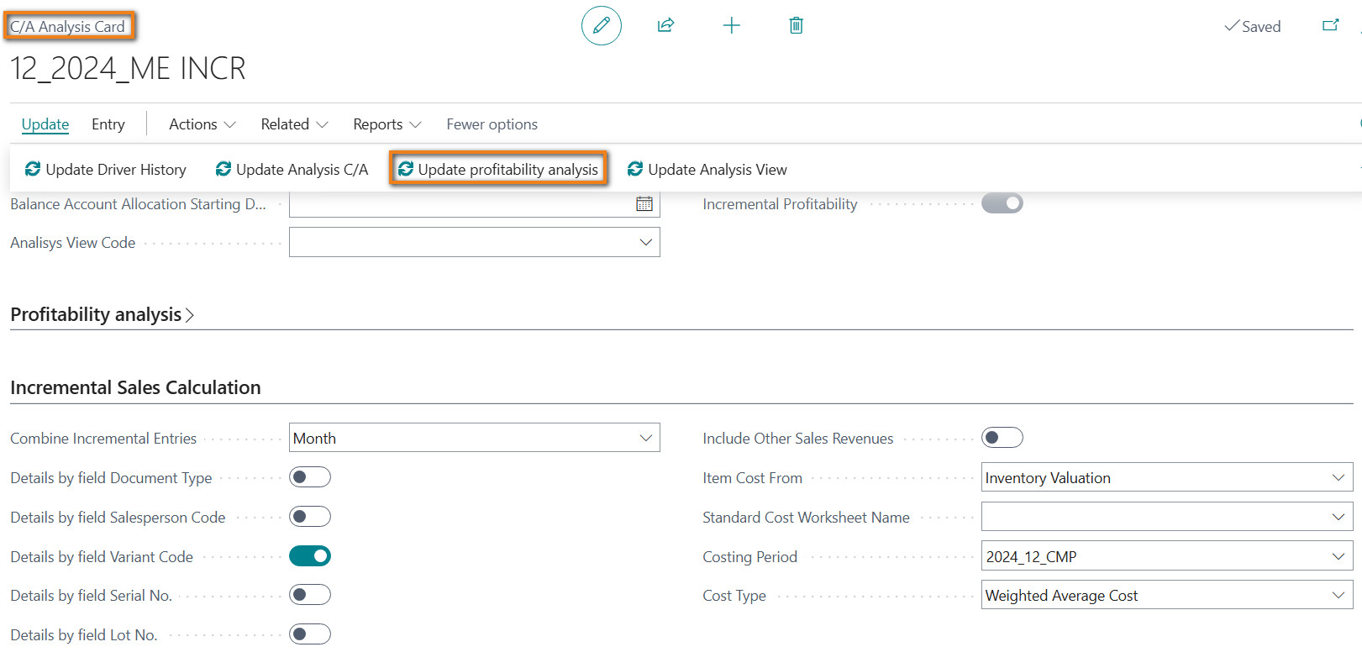Screen dimensions: 1362x668
Task: Expand Profitability analysis section
Action: pyautogui.click(x=102, y=314)
